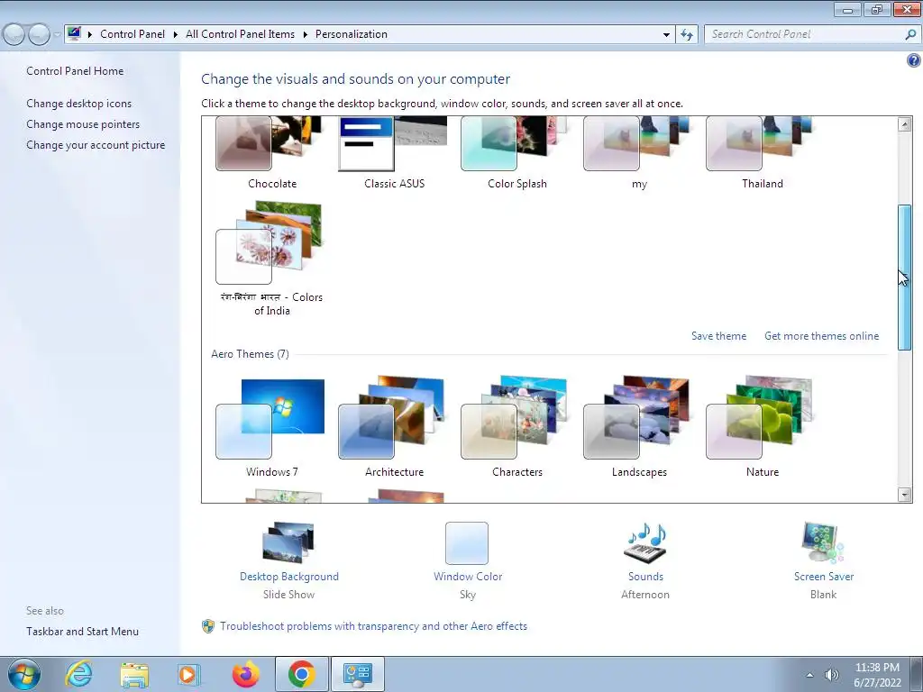Viewport: 923px width, 692px height.
Task: Select the Architecture Aero theme
Action: click(394, 428)
